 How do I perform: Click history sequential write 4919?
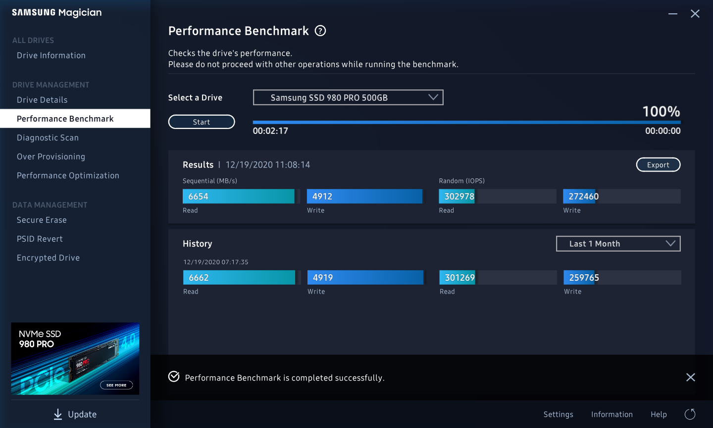(x=365, y=277)
